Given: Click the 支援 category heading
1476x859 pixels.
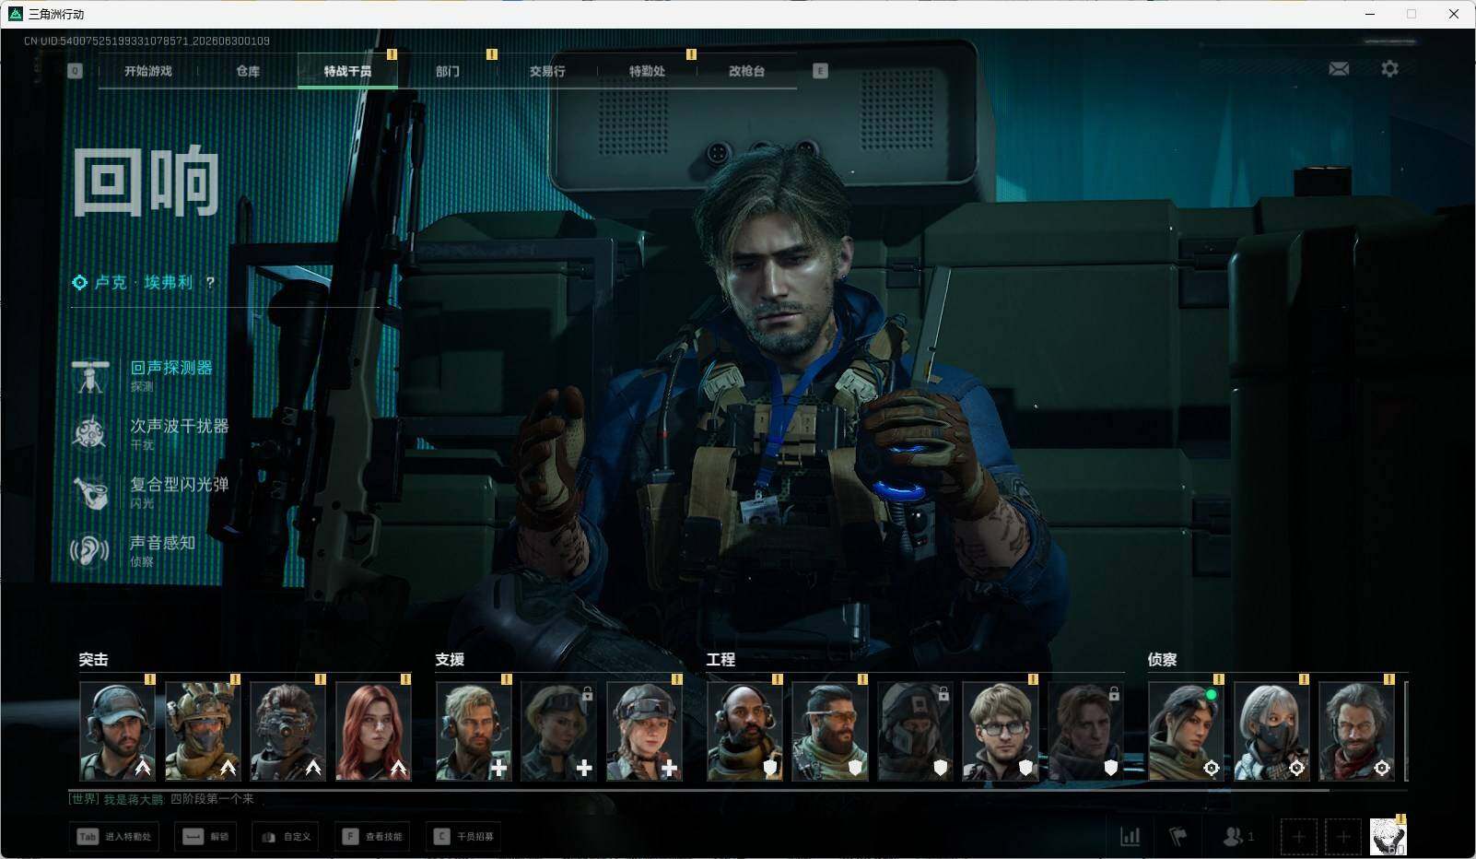Looking at the screenshot, I should (x=450, y=660).
